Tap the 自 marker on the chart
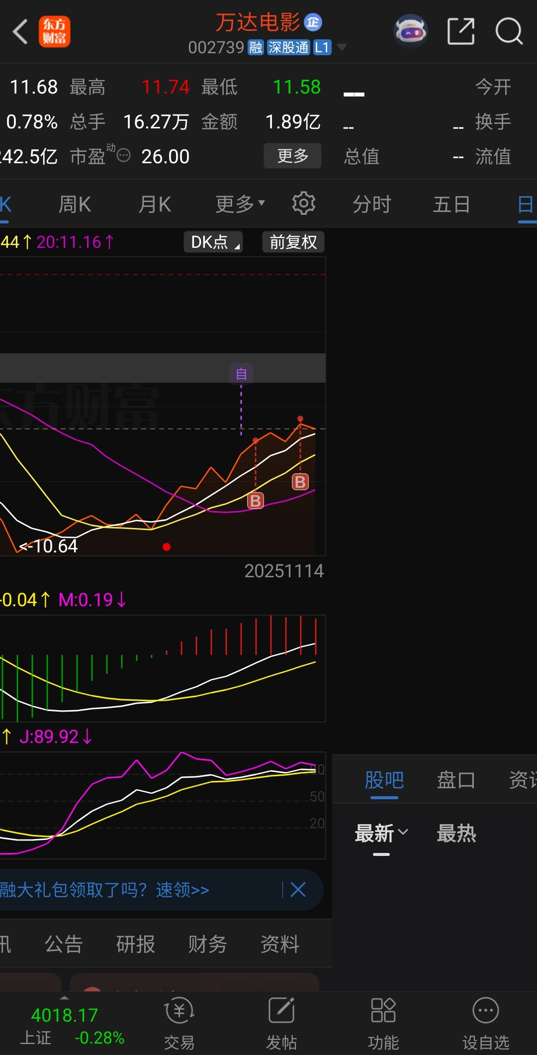 click(241, 374)
